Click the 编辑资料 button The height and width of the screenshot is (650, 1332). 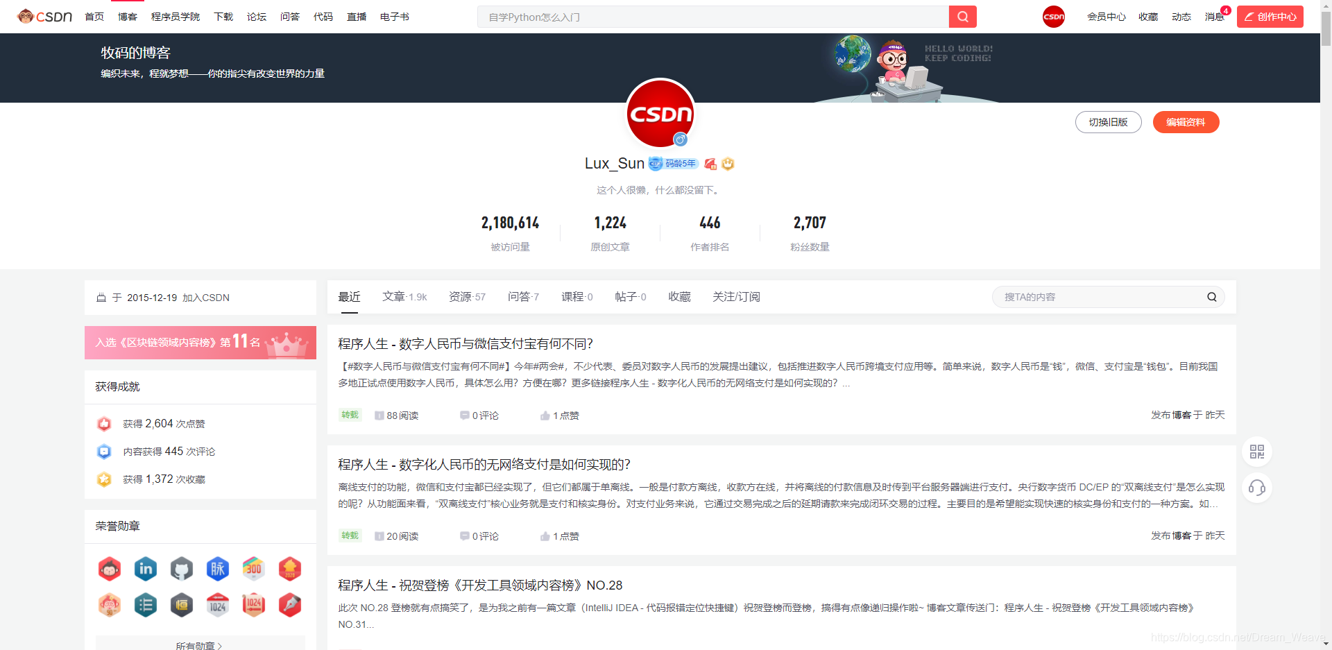pos(1186,122)
